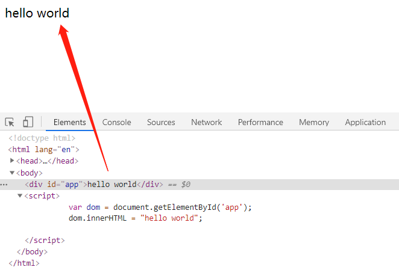Image resolution: width=399 pixels, height=273 pixels.
Task: Select the closing </body> tag
Action: [32, 251]
